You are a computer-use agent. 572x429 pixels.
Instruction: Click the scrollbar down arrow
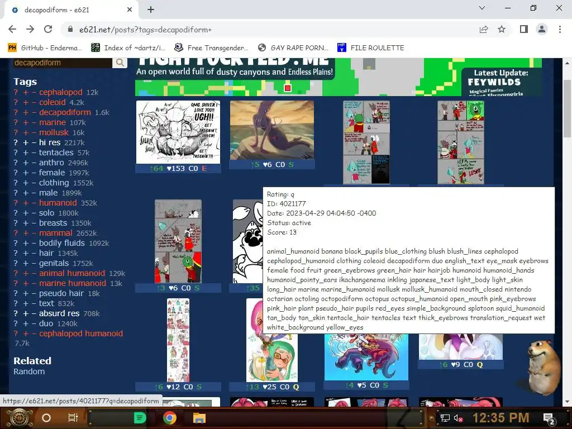[x=567, y=402]
